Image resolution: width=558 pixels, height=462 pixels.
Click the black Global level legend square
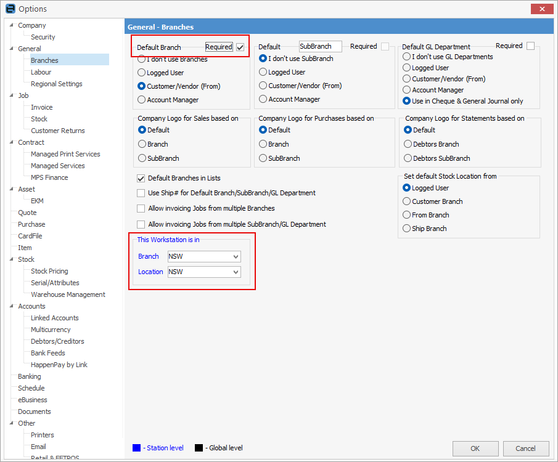coord(199,448)
